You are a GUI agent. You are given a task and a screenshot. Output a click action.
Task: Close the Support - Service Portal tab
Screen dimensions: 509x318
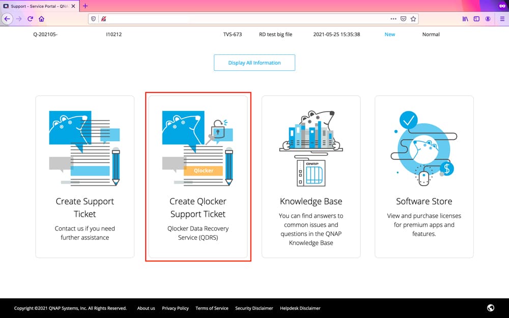click(x=73, y=6)
